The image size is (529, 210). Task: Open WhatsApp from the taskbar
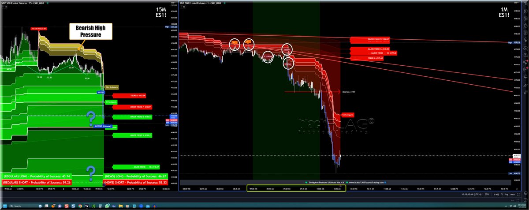[x=107, y=206]
